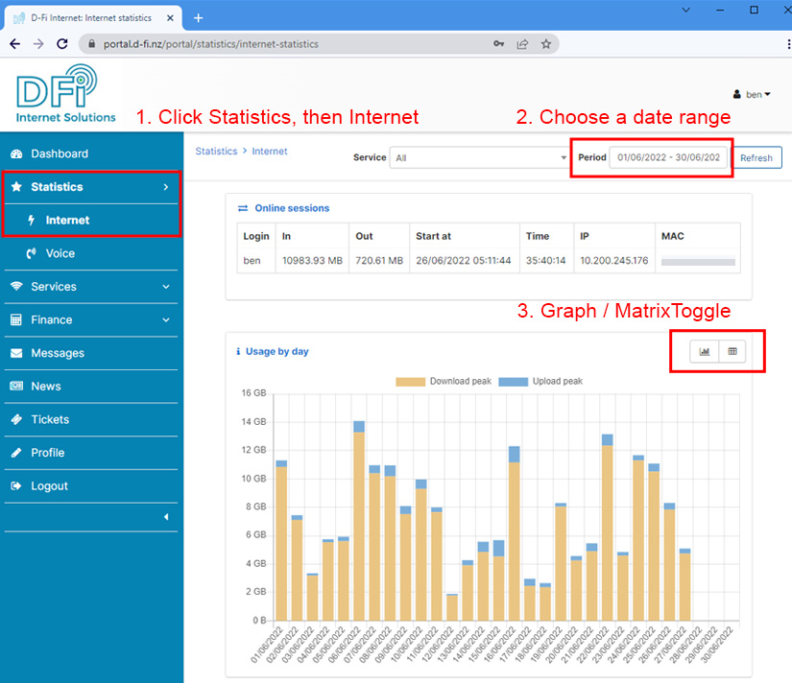Click the Period date range field
The image size is (792, 683).
[x=668, y=157]
